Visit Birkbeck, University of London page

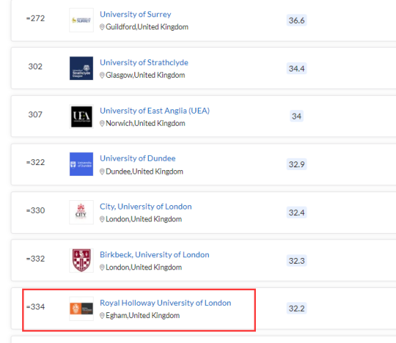click(154, 254)
